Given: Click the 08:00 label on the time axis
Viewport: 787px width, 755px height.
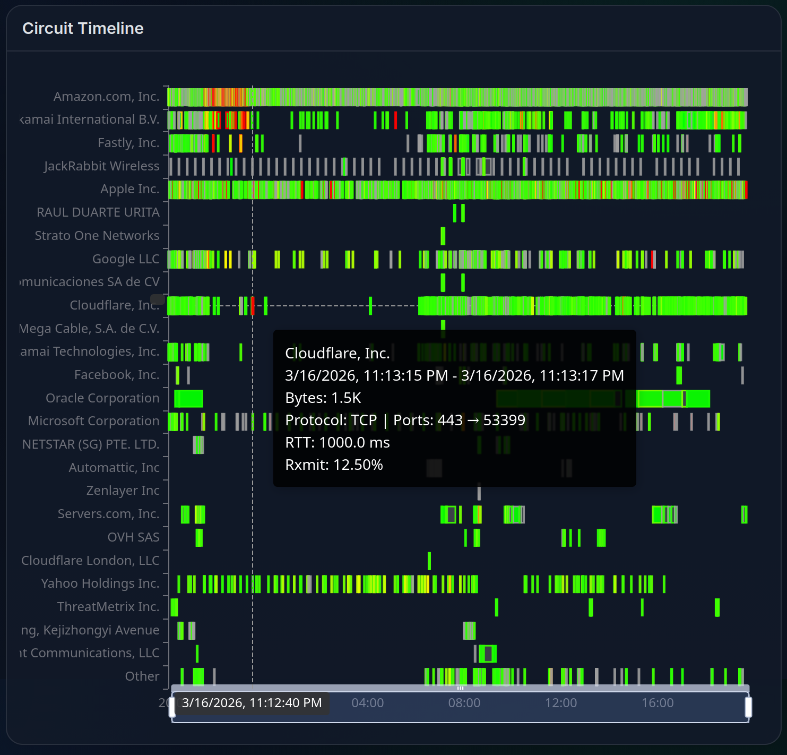Looking at the screenshot, I should (465, 702).
